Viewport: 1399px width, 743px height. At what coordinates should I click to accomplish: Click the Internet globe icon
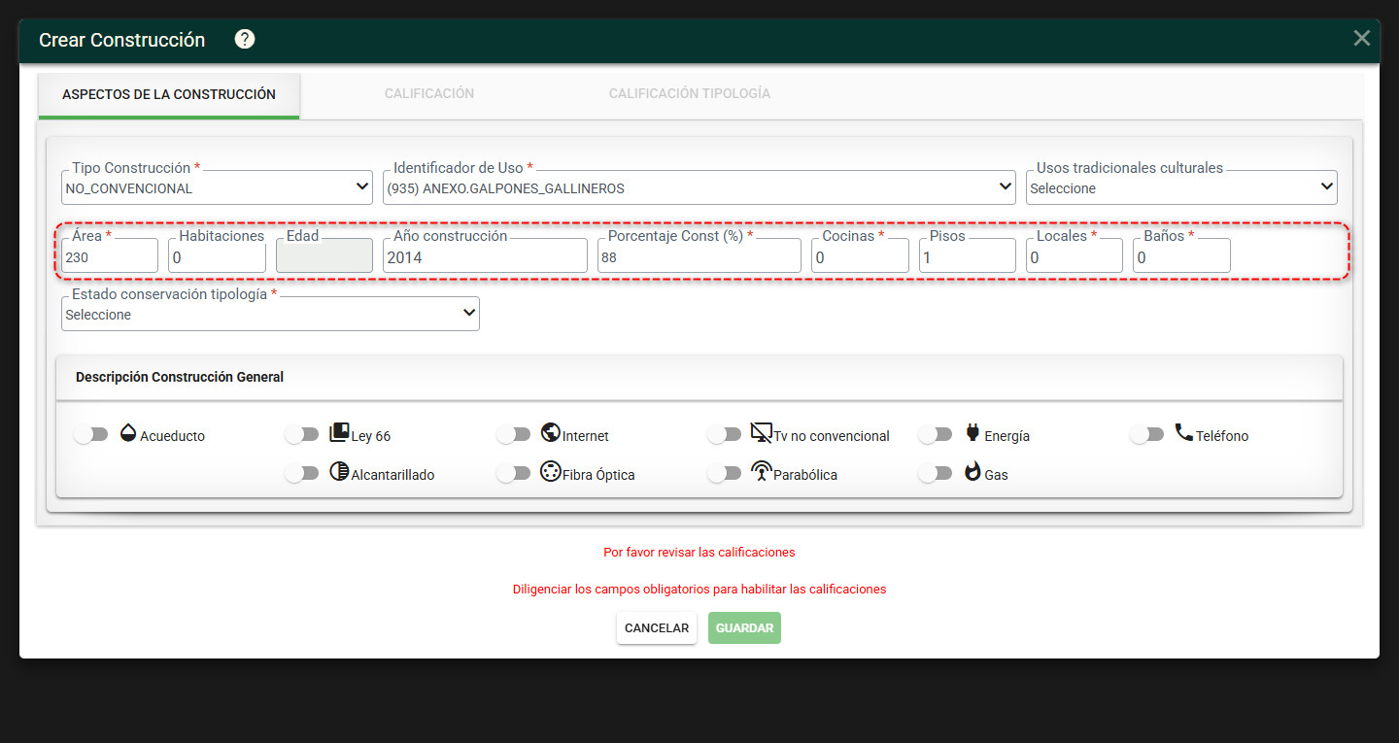tap(551, 433)
